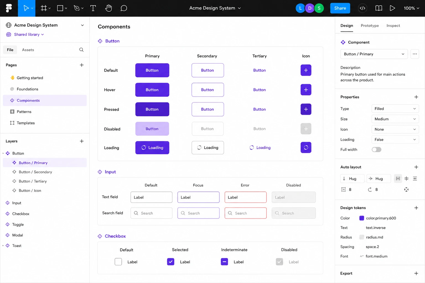This screenshot has height=283, width=425.
Task: Switch to the Inspect tab
Action: point(393,26)
